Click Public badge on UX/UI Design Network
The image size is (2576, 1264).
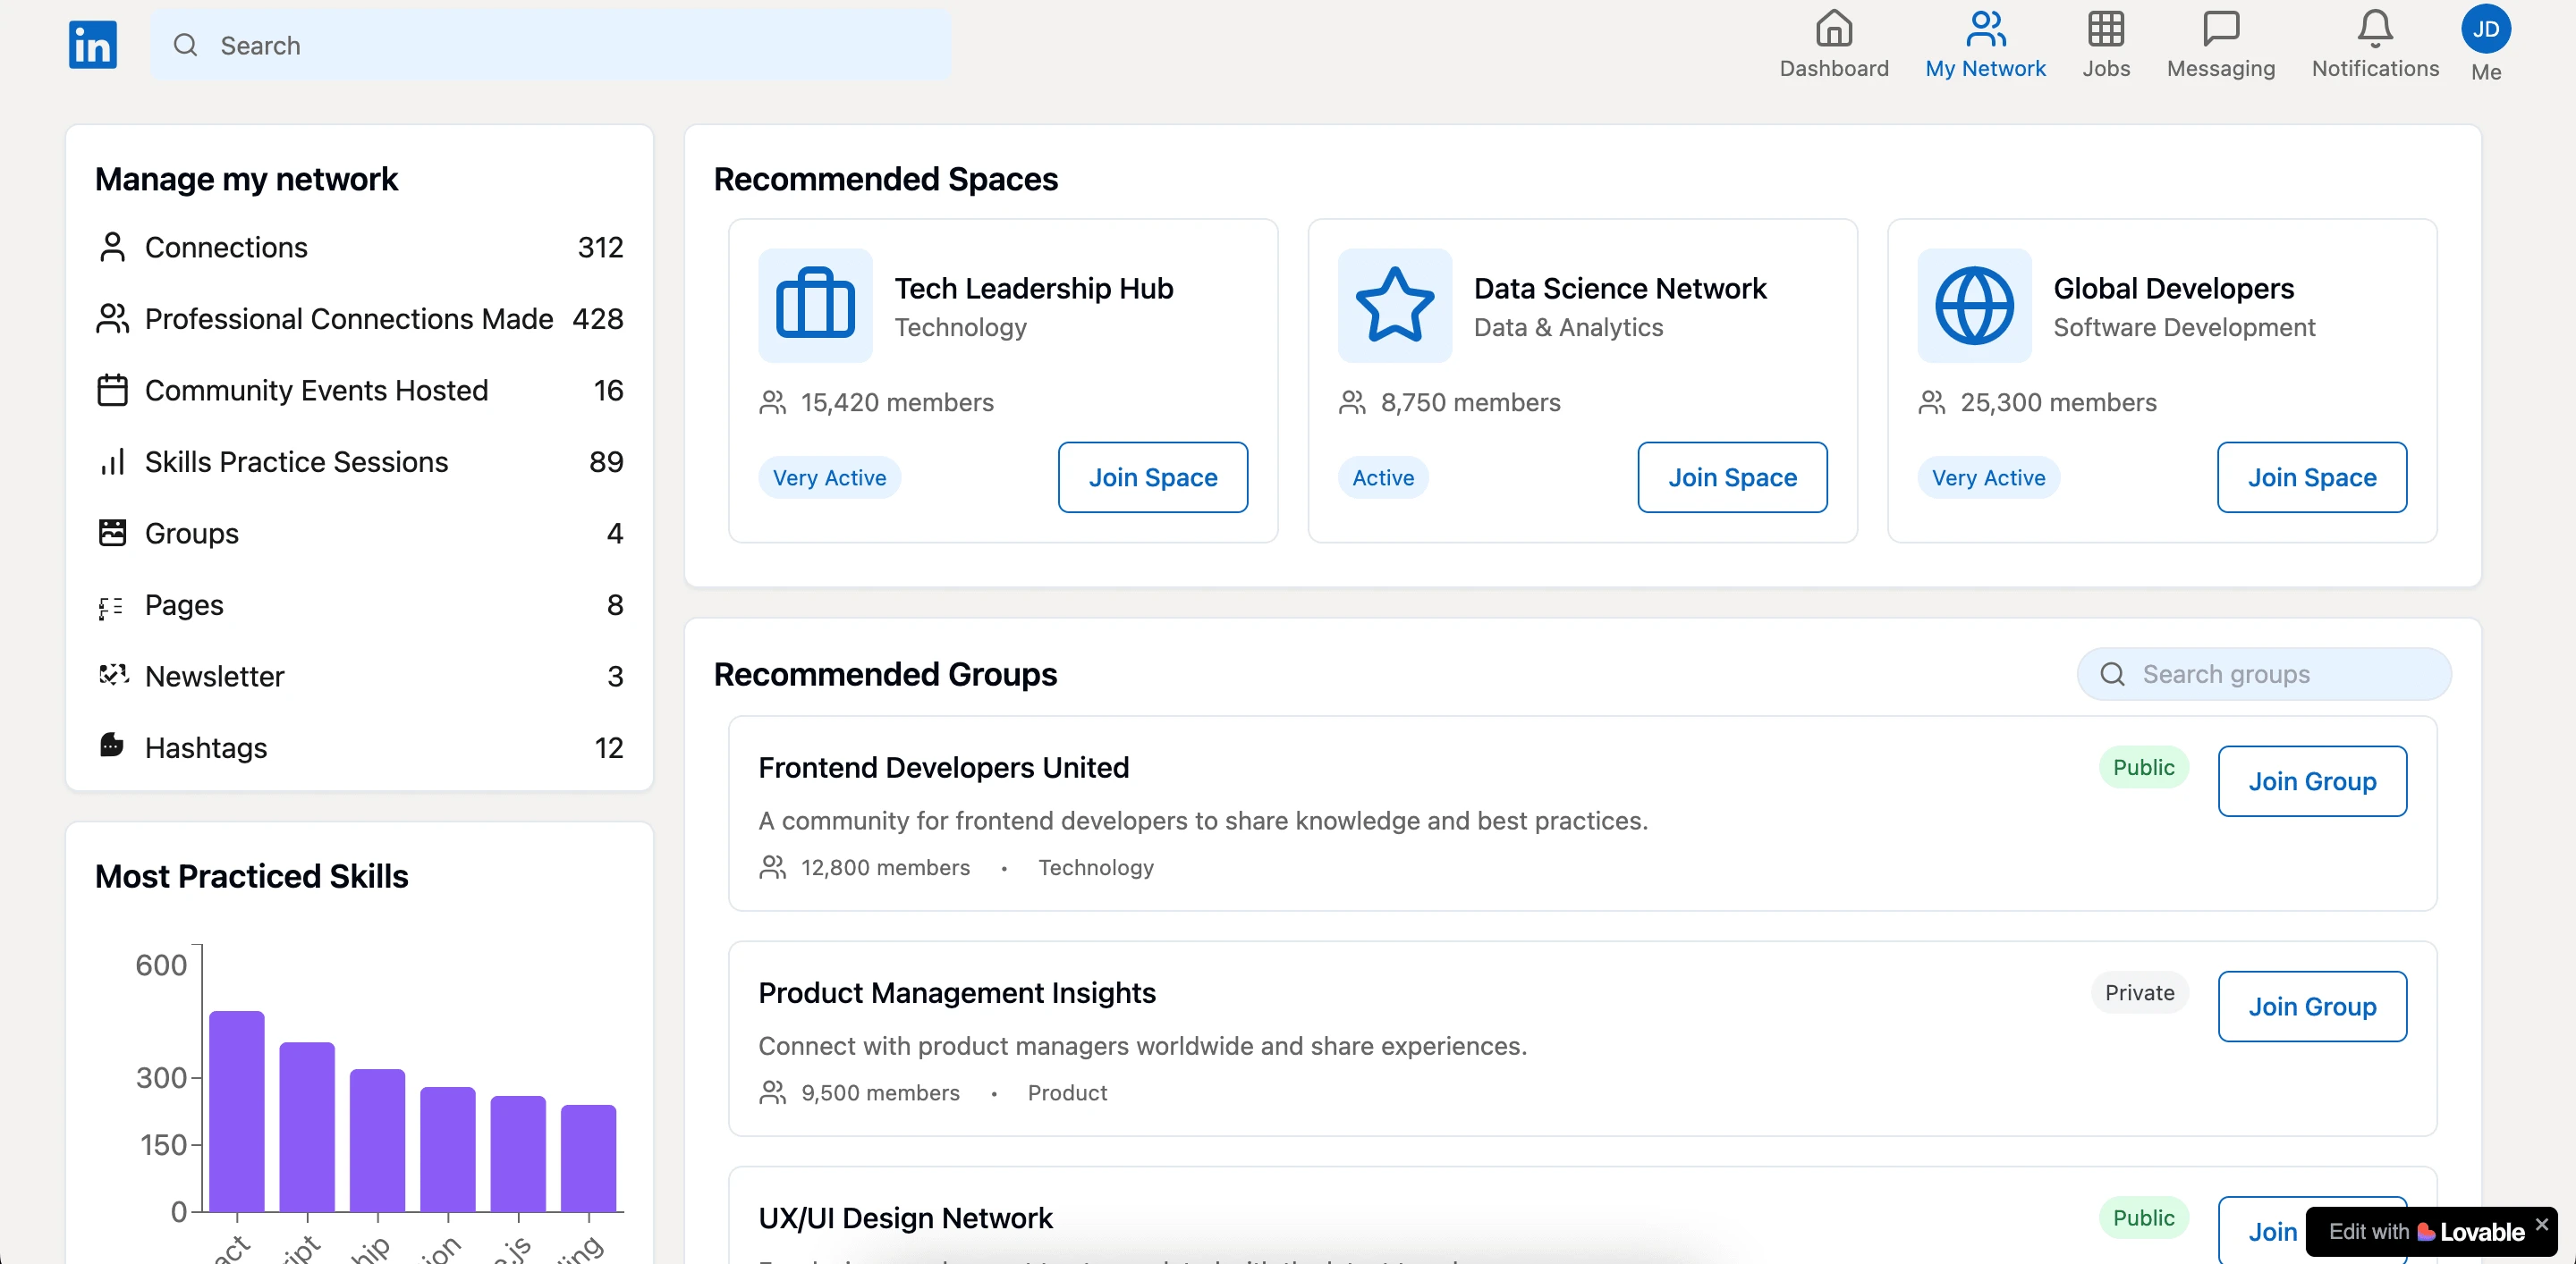pyautogui.click(x=2143, y=1217)
